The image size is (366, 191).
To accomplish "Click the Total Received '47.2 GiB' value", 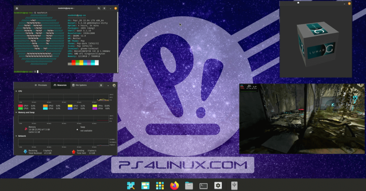I will (48, 153).
